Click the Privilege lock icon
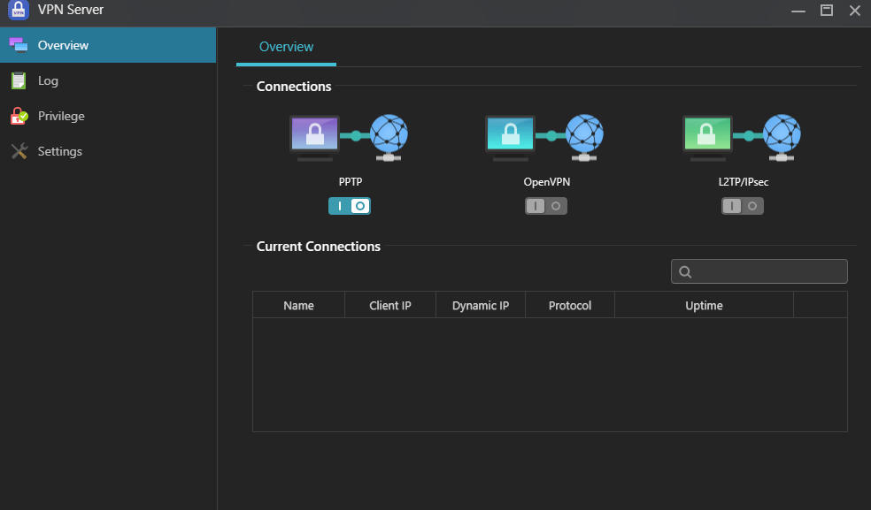871x510 pixels. [19, 116]
